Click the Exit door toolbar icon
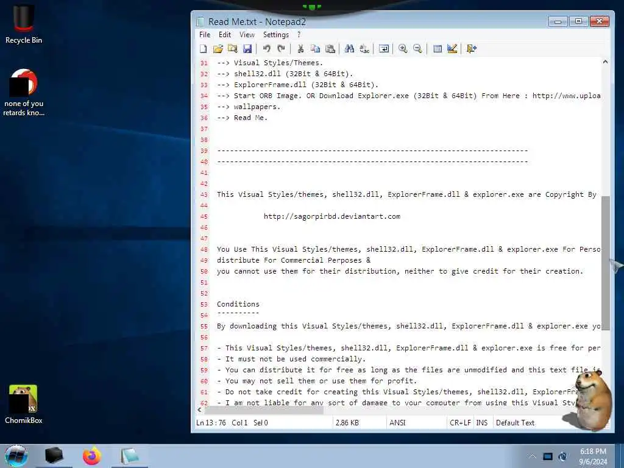 471,49
